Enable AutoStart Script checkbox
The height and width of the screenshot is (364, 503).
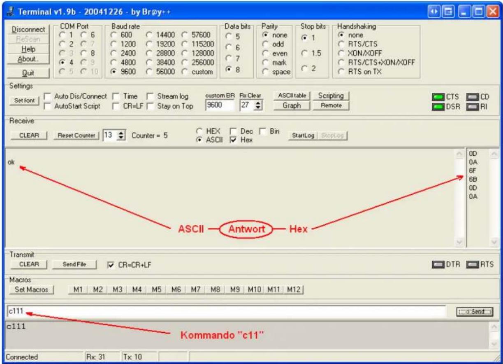coord(48,106)
